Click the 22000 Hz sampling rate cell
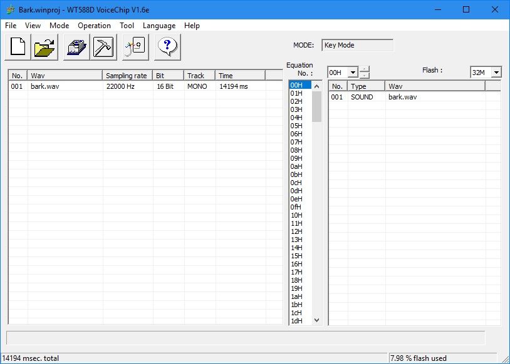Screen dimensions: 510x364 (120, 86)
